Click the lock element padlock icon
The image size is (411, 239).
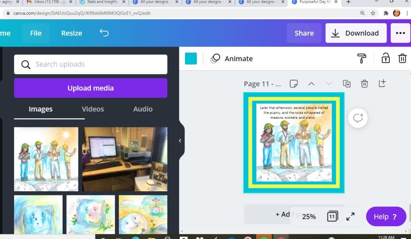coord(385,59)
